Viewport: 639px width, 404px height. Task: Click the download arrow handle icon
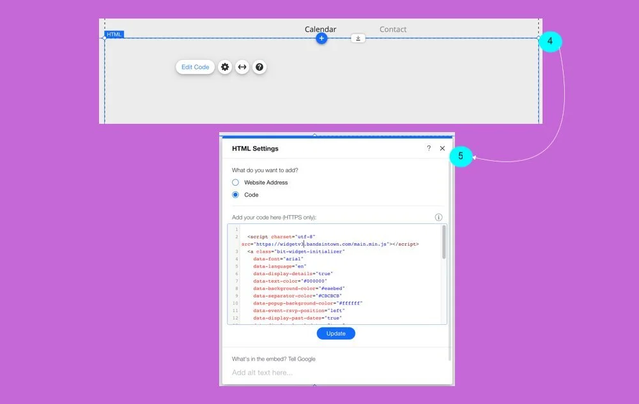pyautogui.click(x=358, y=38)
